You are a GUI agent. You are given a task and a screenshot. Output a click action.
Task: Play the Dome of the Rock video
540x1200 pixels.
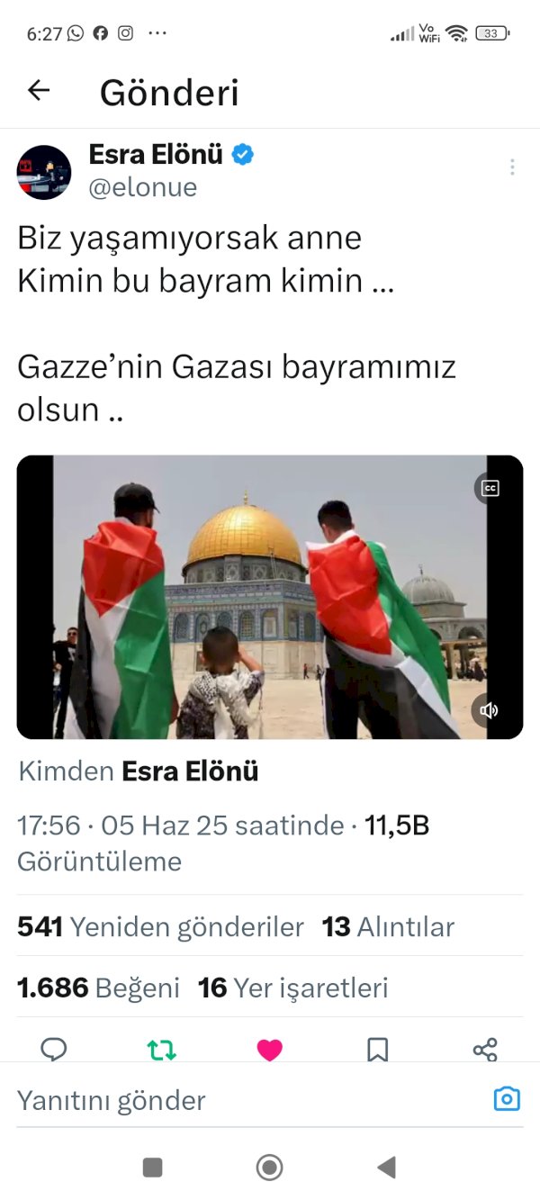coord(270,597)
